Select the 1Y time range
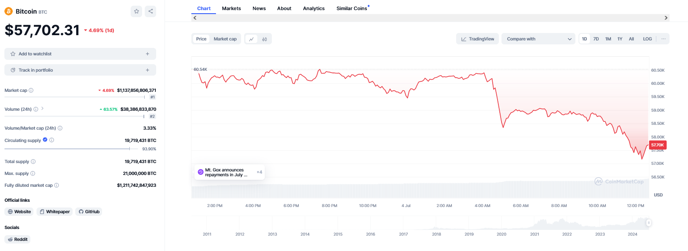Viewport: 688px width, 251px height. coord(620,39)
